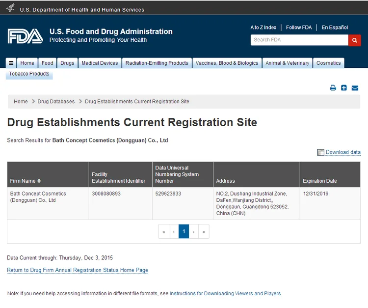Go to the first results page
Viewport: 368px width, 308px height.
pos(163,231)
